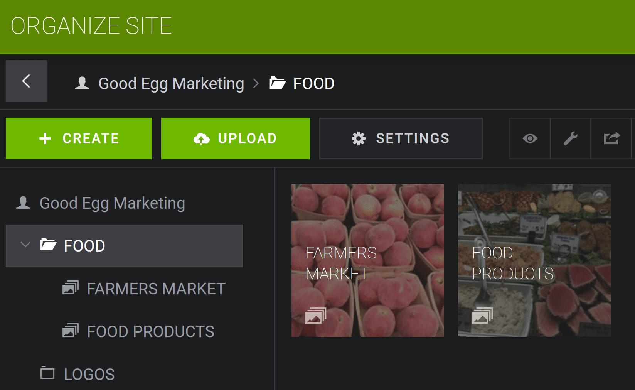This screenshot has height=390, width=635.
Task: Click the LOGOS folder icon
Action: [47, 373]
